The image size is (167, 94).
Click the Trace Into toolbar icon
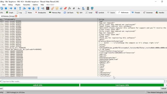29,8
